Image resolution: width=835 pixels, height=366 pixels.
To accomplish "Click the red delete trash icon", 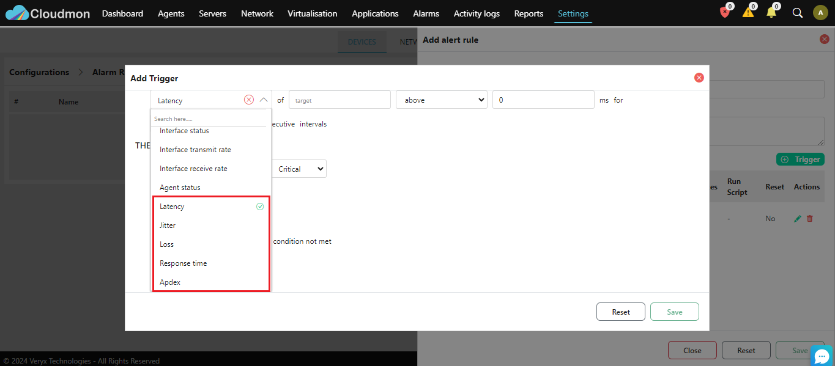I will tap(810, 218).
